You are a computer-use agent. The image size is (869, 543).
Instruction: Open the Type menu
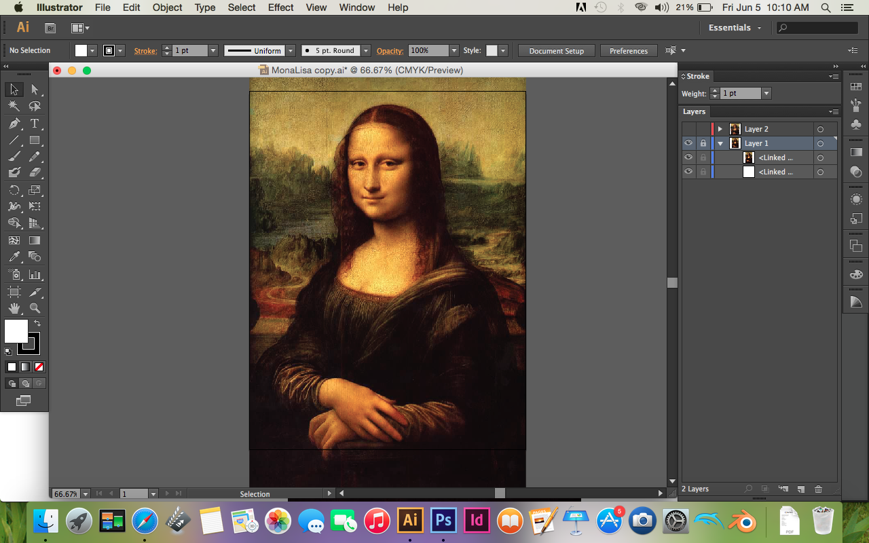[x=205, y=7]
